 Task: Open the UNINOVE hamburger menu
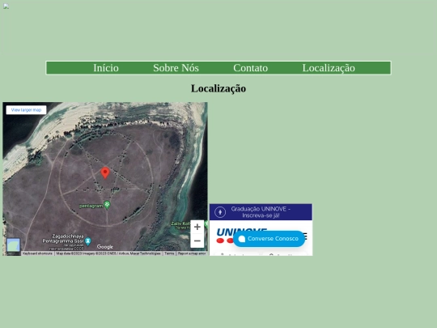(305, 236)
